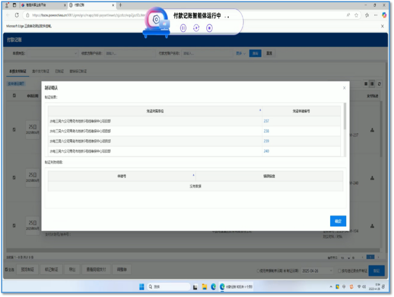Toggle the header select-all checkbox

click(x=14, y=95)
